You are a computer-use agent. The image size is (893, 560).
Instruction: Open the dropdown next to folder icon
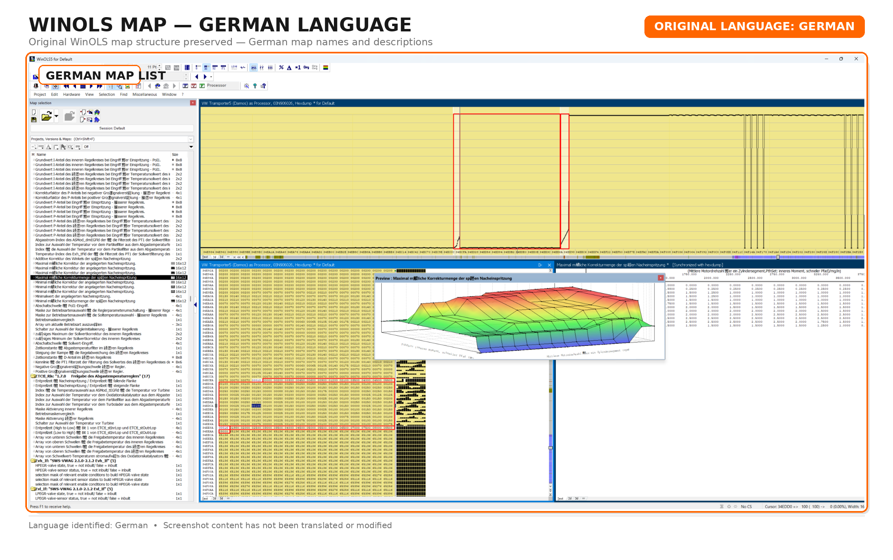(56, 116)
